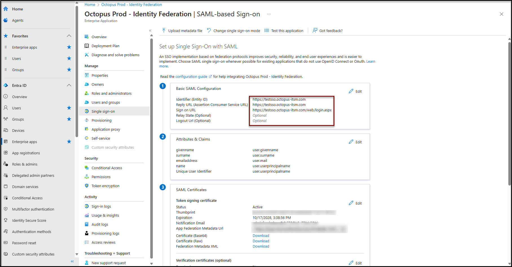Toggle favorite star for Groups under Entra ID
The image size is (512, 267).
click(69, 119)
